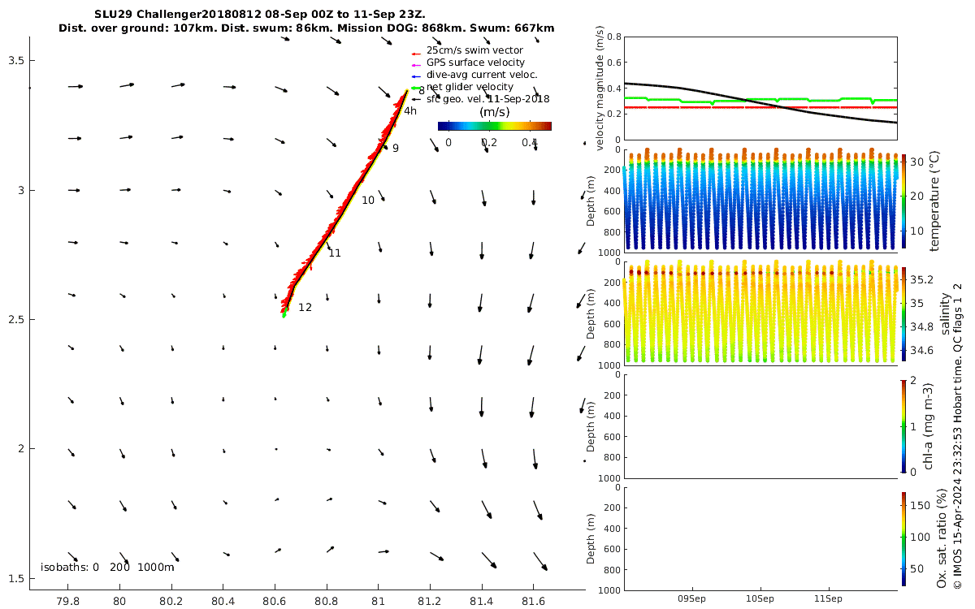
Task: Click the day marker '10' on the glider track
Action: [x=368, y=200]
